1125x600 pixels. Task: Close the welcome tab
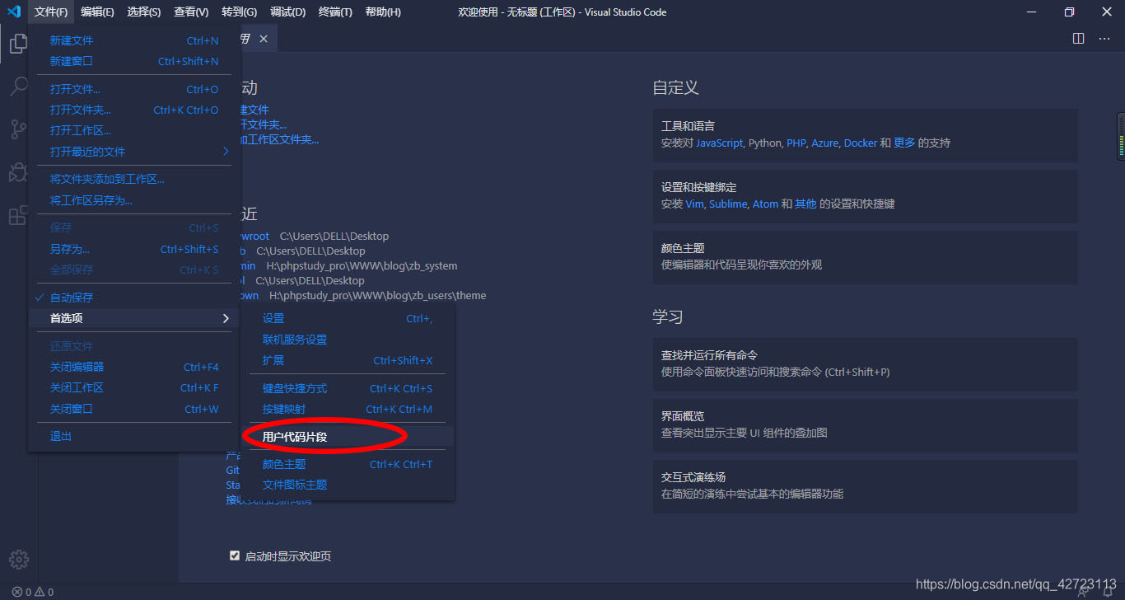[264, 39]
